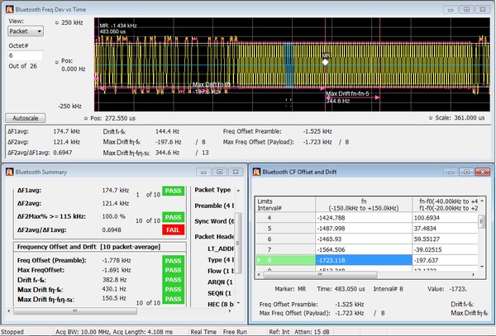This screenshot has width=496, height=336.
Task: Click the MR marker diamond on the graph
Action: point(326,63)
